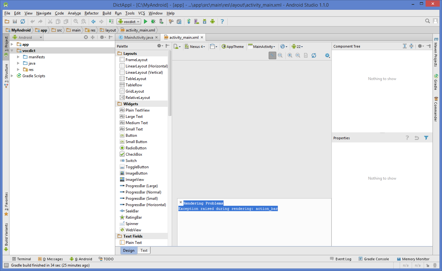Refresh the layout preview
Image resolution: width=442 pixels, height=271 pixels.
[314, 55]
